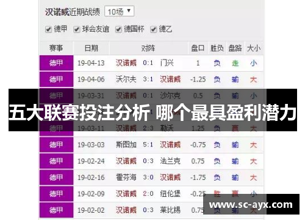Click handicap value -1.75

click(x=198, y=177)
